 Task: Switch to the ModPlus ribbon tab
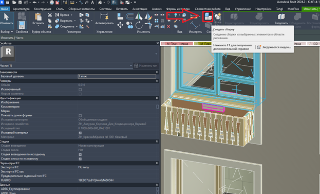(293, 9)
